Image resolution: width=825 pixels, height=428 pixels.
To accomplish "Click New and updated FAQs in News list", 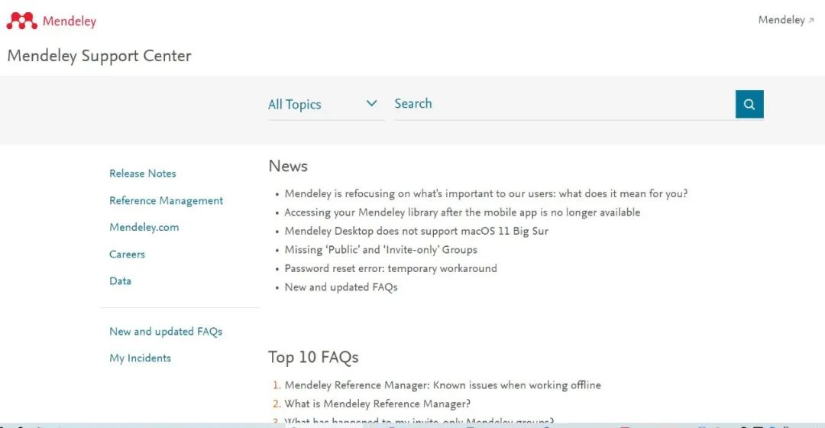I will click(x=341, y=287).
